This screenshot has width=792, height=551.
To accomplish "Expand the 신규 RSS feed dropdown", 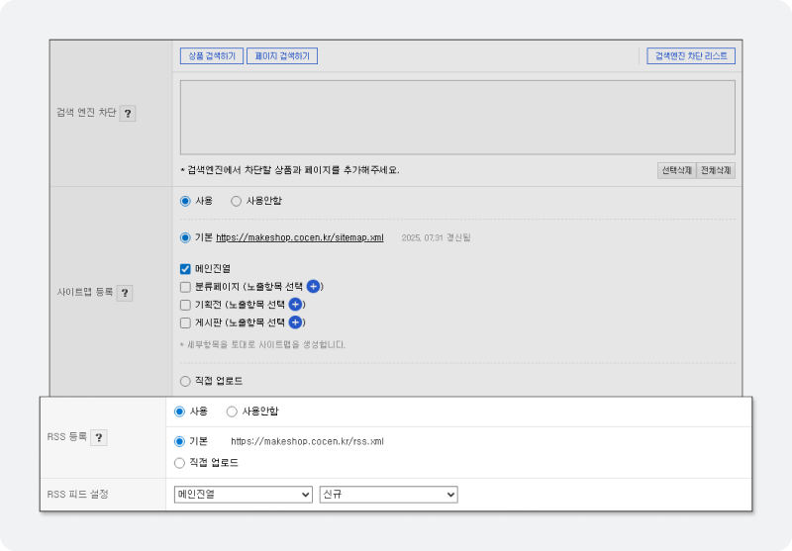I will pos(388,495).
